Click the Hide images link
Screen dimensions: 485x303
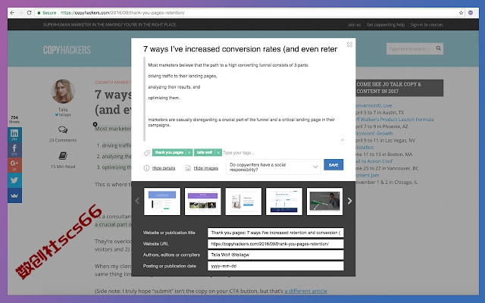[x=206, y=168]
